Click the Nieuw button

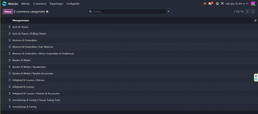coord(8,12)
